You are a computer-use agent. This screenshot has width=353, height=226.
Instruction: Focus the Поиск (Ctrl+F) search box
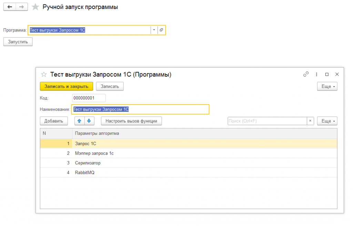pos(267,121)
